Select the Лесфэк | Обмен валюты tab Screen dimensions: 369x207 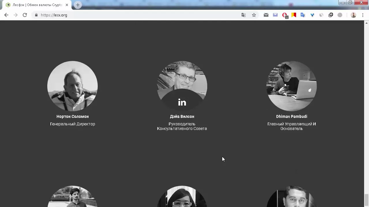[37, 5]
